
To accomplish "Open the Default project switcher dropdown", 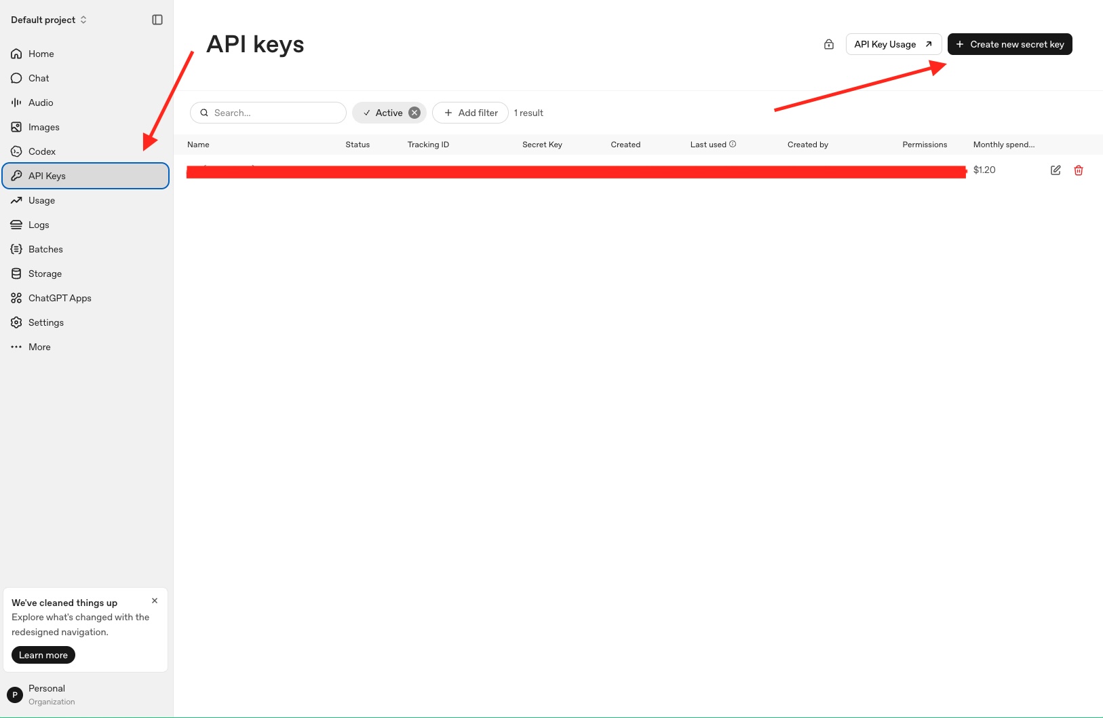I will (x=49, y=20).
